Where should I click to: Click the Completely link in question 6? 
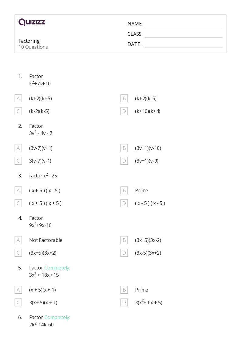click(x=57, y=318)
